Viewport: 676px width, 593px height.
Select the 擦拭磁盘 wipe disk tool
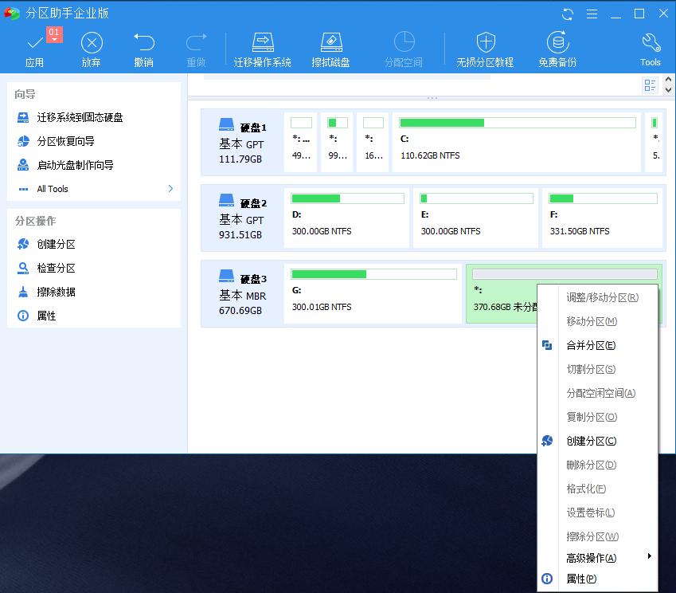coord(331,44)
